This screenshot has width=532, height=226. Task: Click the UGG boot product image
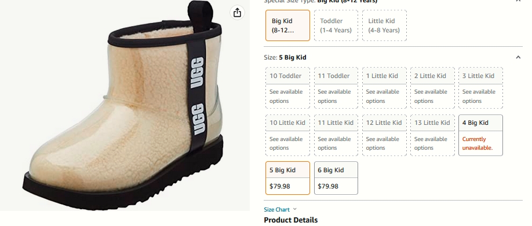[123, 102]
